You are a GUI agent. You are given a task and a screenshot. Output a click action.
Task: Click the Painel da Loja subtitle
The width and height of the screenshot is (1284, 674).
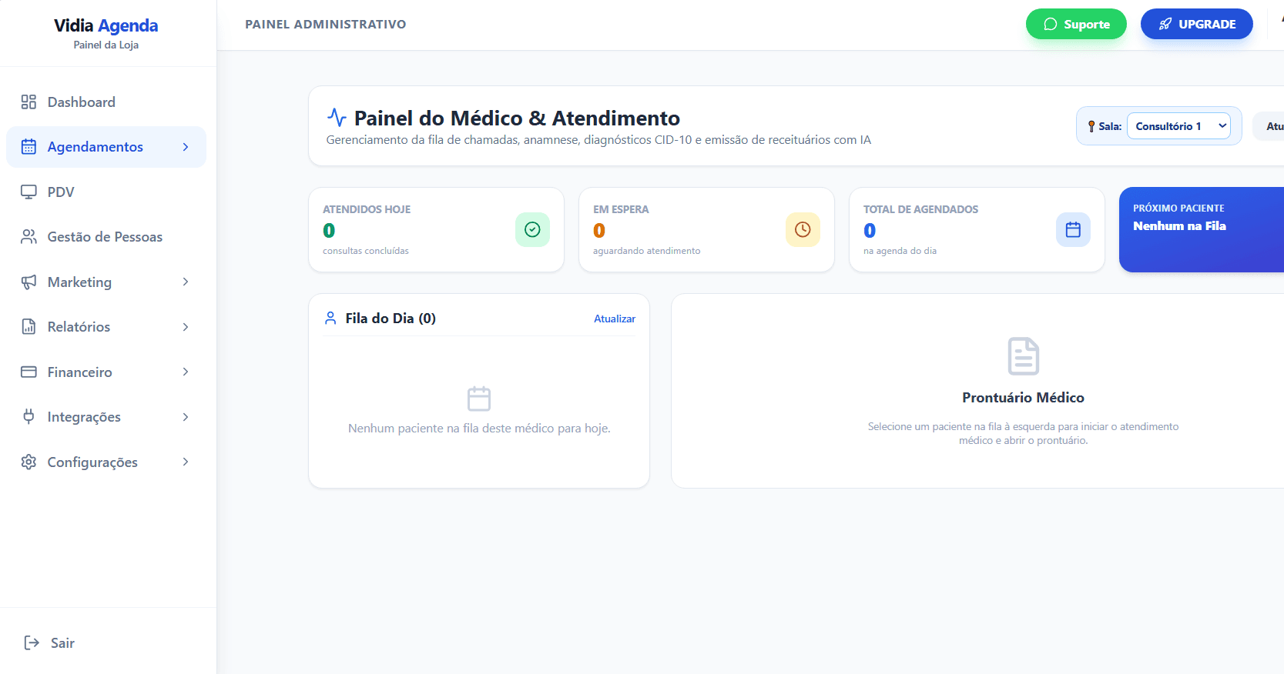point(106,45)
